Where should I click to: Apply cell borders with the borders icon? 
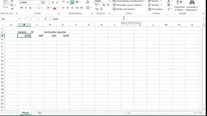click(x=39, y=8)
